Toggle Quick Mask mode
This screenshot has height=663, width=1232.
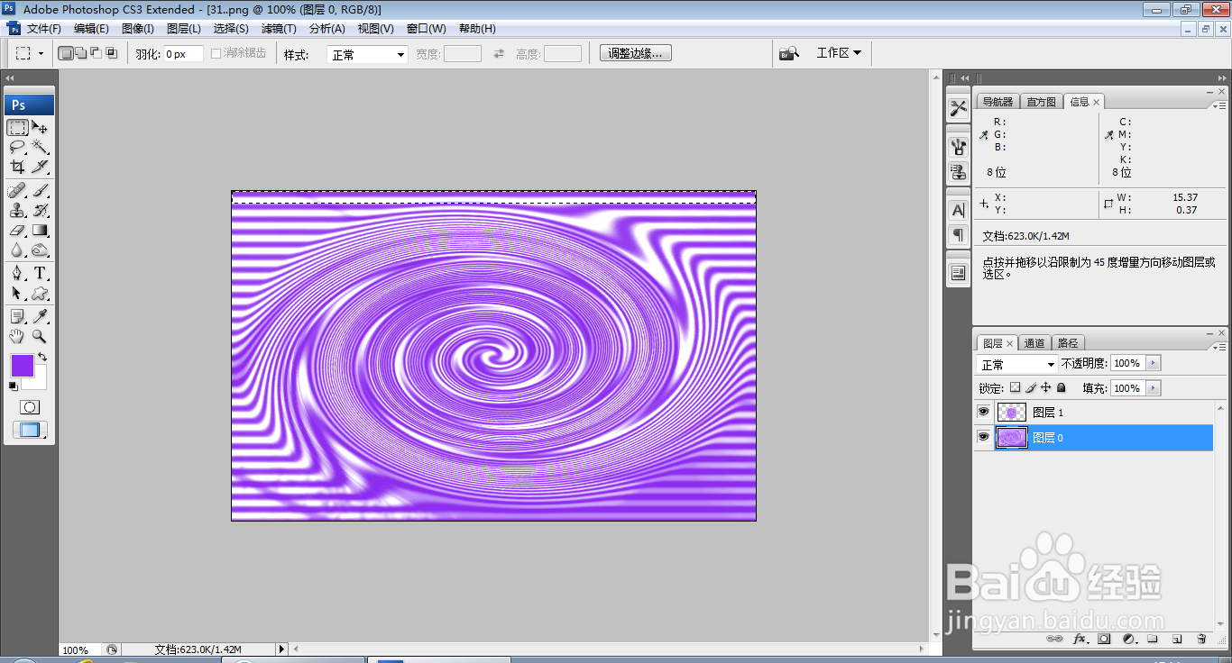pos(30,407)
